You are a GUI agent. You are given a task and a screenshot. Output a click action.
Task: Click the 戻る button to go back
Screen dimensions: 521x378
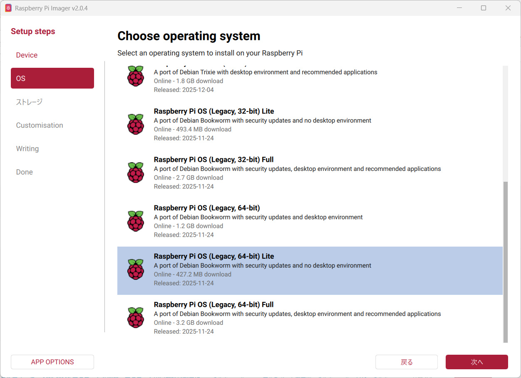(406, 362)
